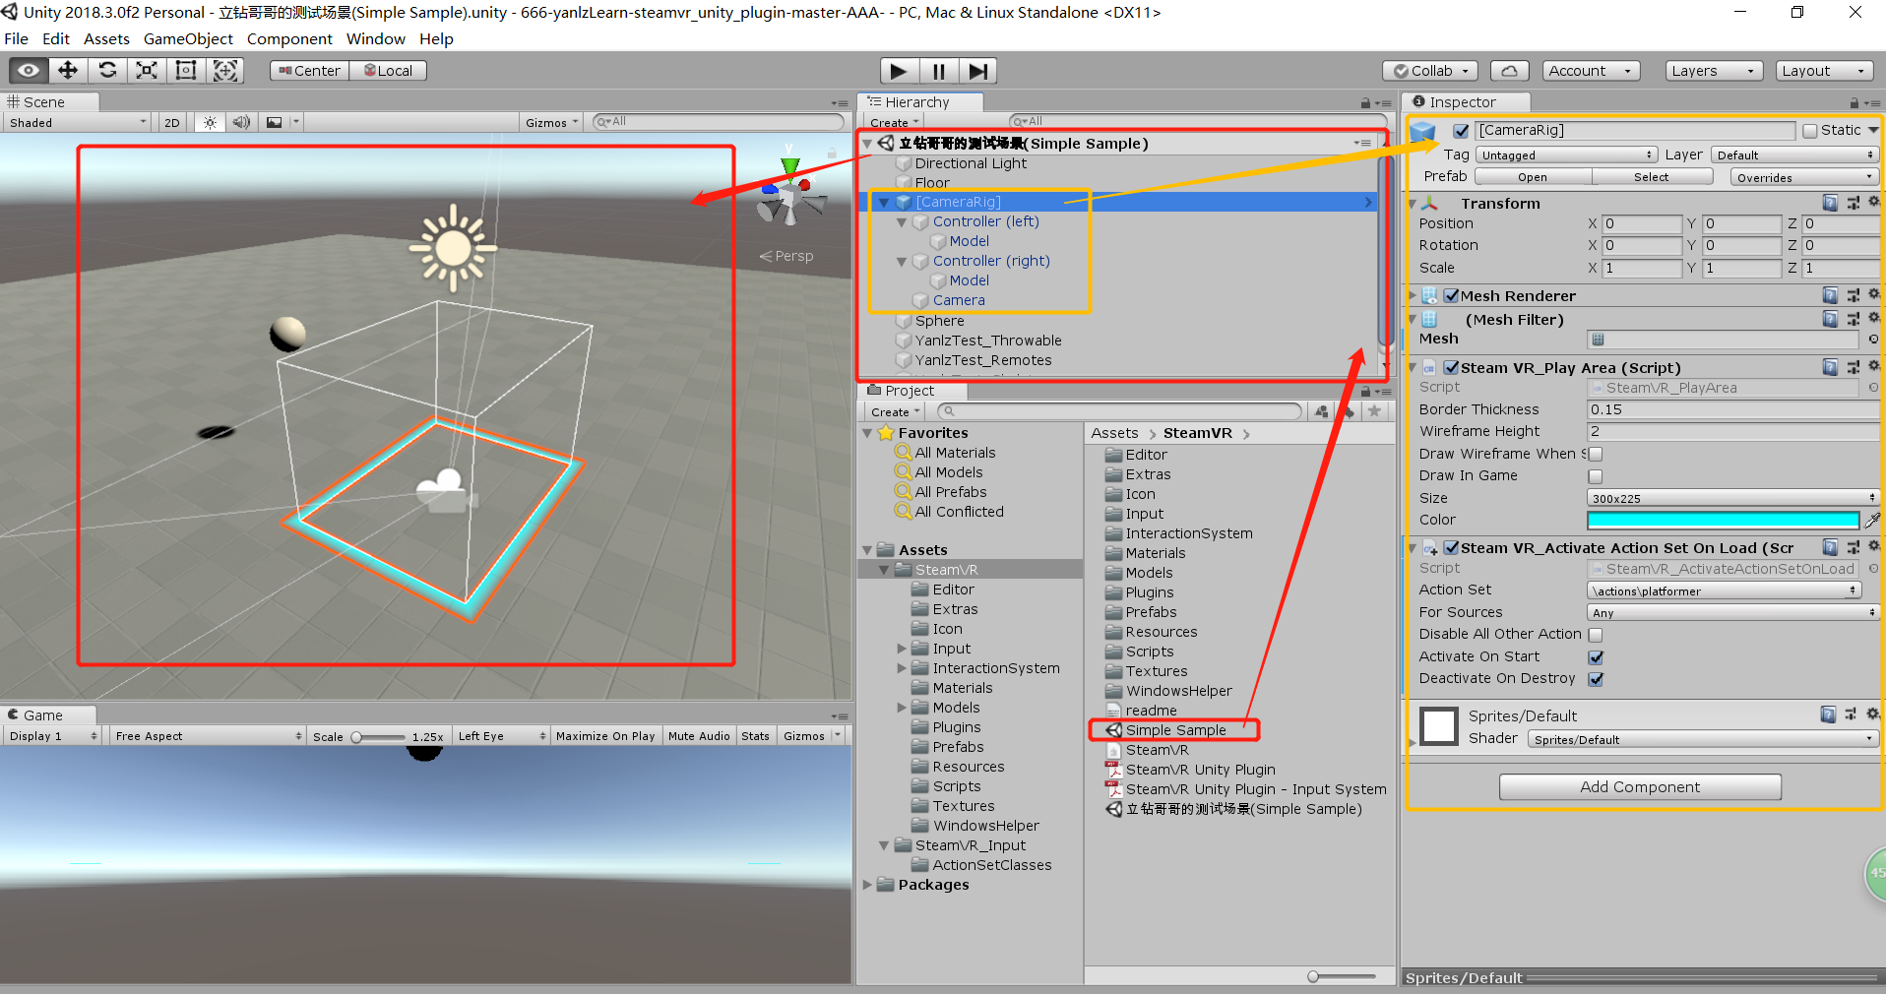Open the GameObject menu
The height and width of the screenshot is (994, 1886).
coord(188,38)
